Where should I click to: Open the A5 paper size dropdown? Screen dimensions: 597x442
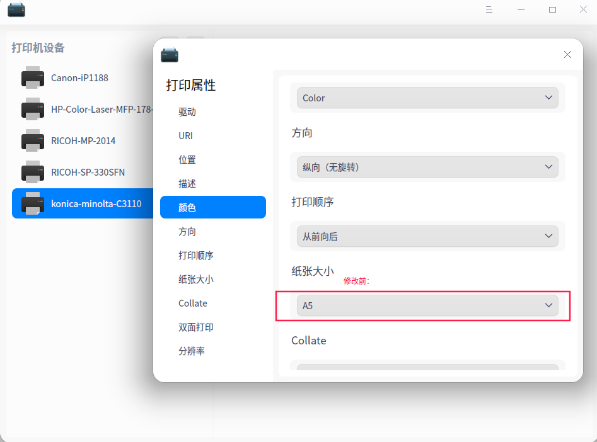pyautogui.click(x=427, y=305)
